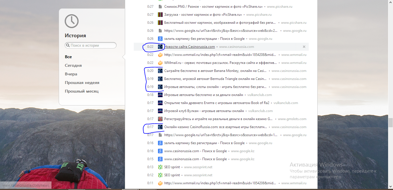This screenshot has height=190, width=393.
Task: Select the Прошлая неделя history filter
Action: point(82,83)
